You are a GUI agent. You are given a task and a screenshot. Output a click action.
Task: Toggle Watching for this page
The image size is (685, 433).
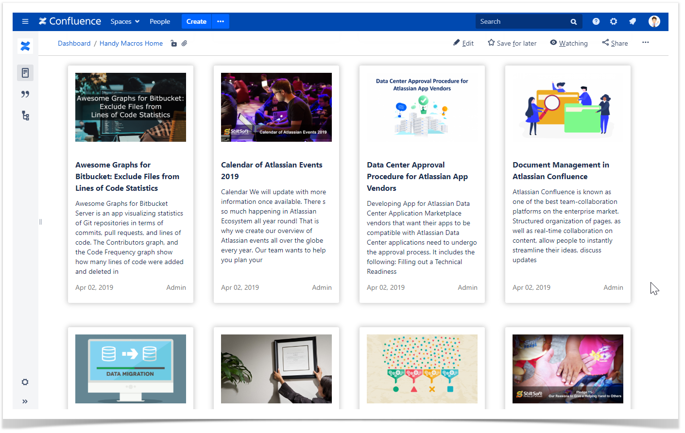(x=569, y=43)
